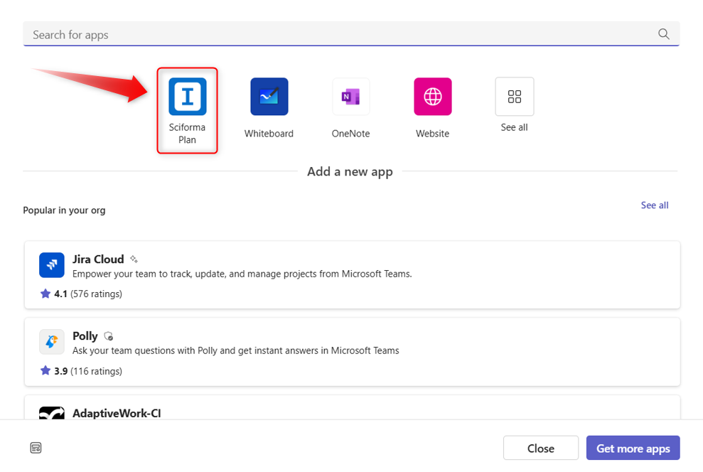703x472 pixels.
Task: Click the Get more apps button
Action: coord(633,448)
